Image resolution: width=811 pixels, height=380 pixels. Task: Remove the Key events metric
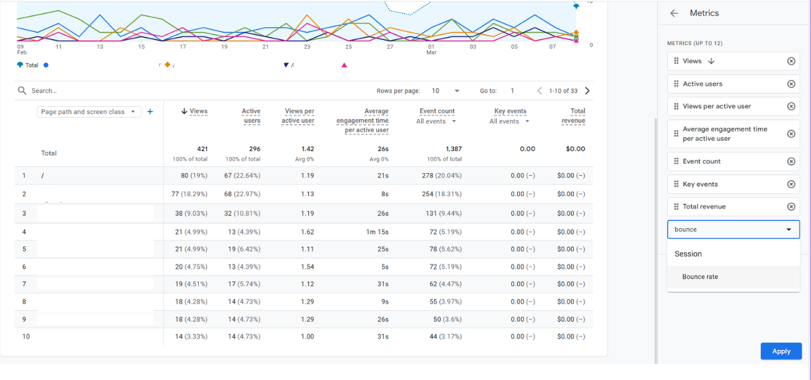point(790,184)
